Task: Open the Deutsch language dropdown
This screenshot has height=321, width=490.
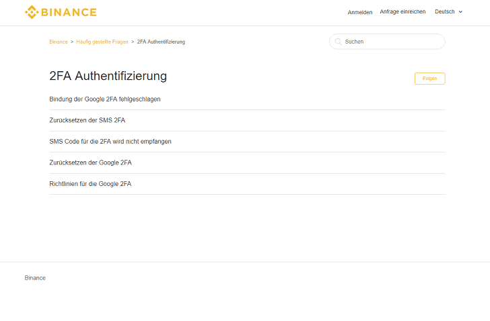Action: click(x=448, y=12)
